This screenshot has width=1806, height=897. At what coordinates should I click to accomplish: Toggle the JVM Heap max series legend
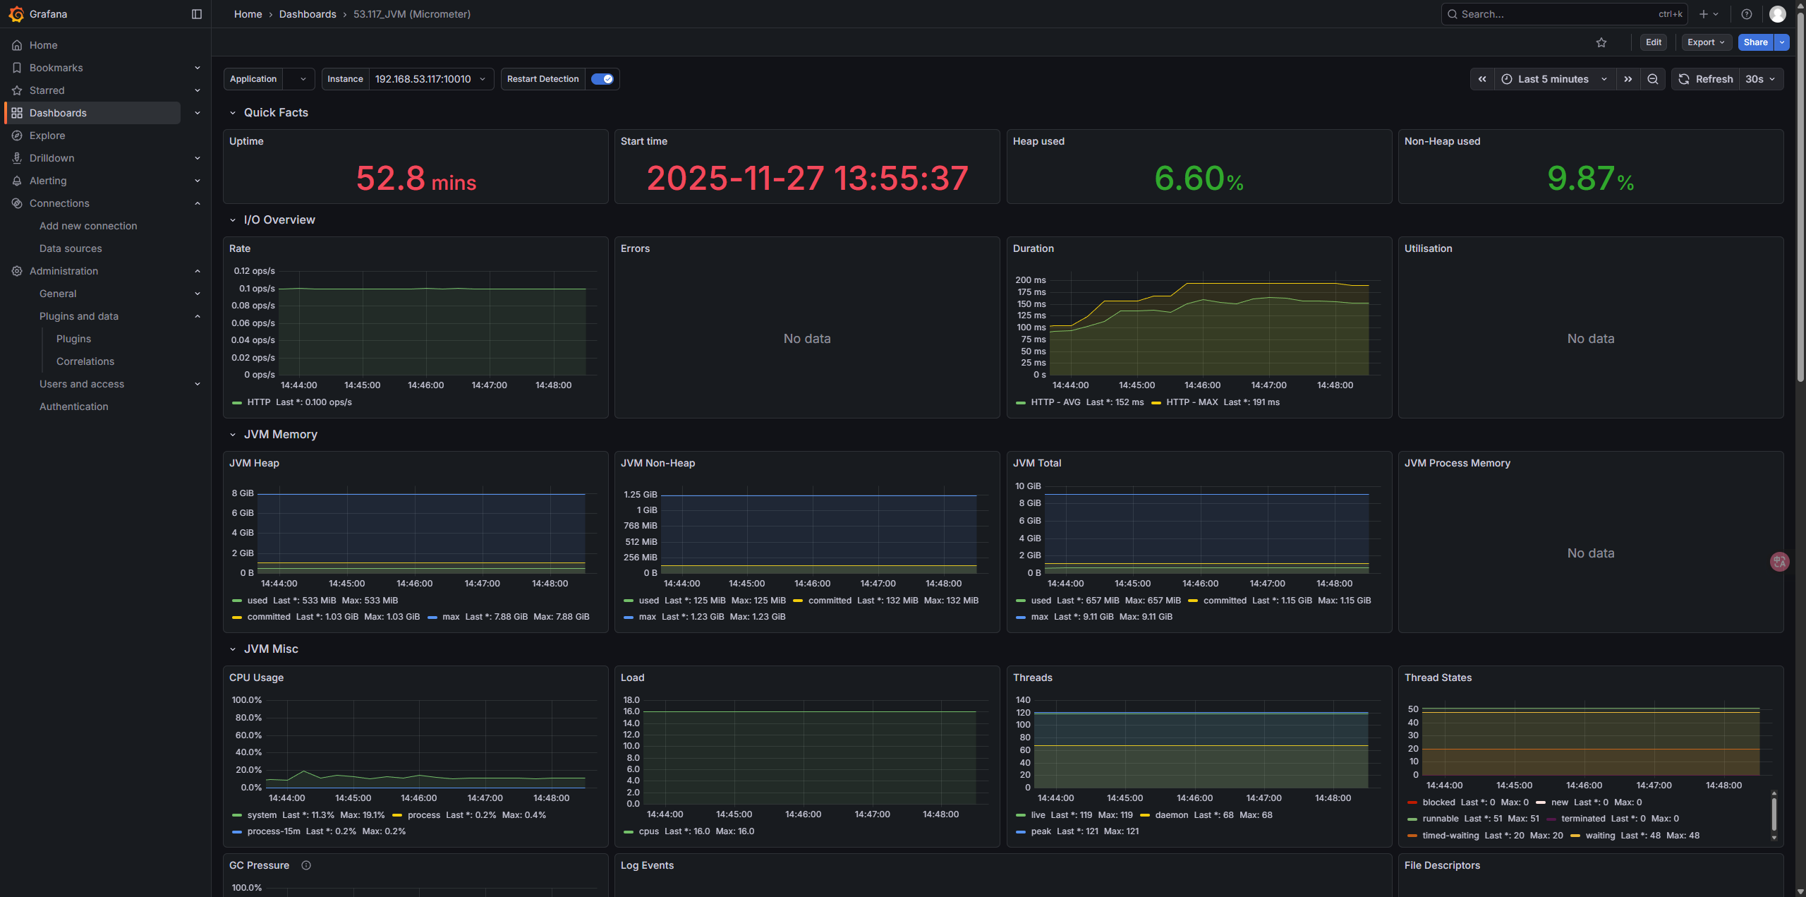(x=450, y=617)
